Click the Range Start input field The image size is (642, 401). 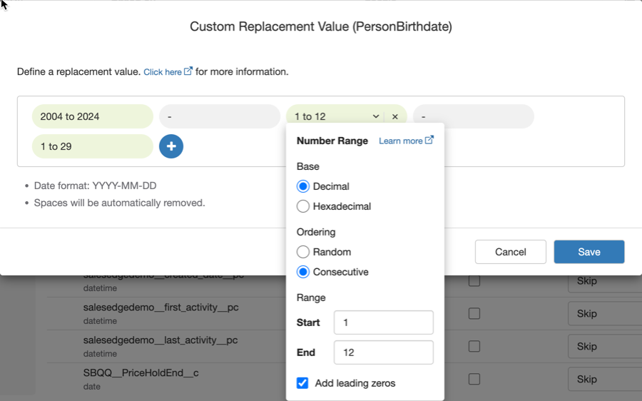384,323
